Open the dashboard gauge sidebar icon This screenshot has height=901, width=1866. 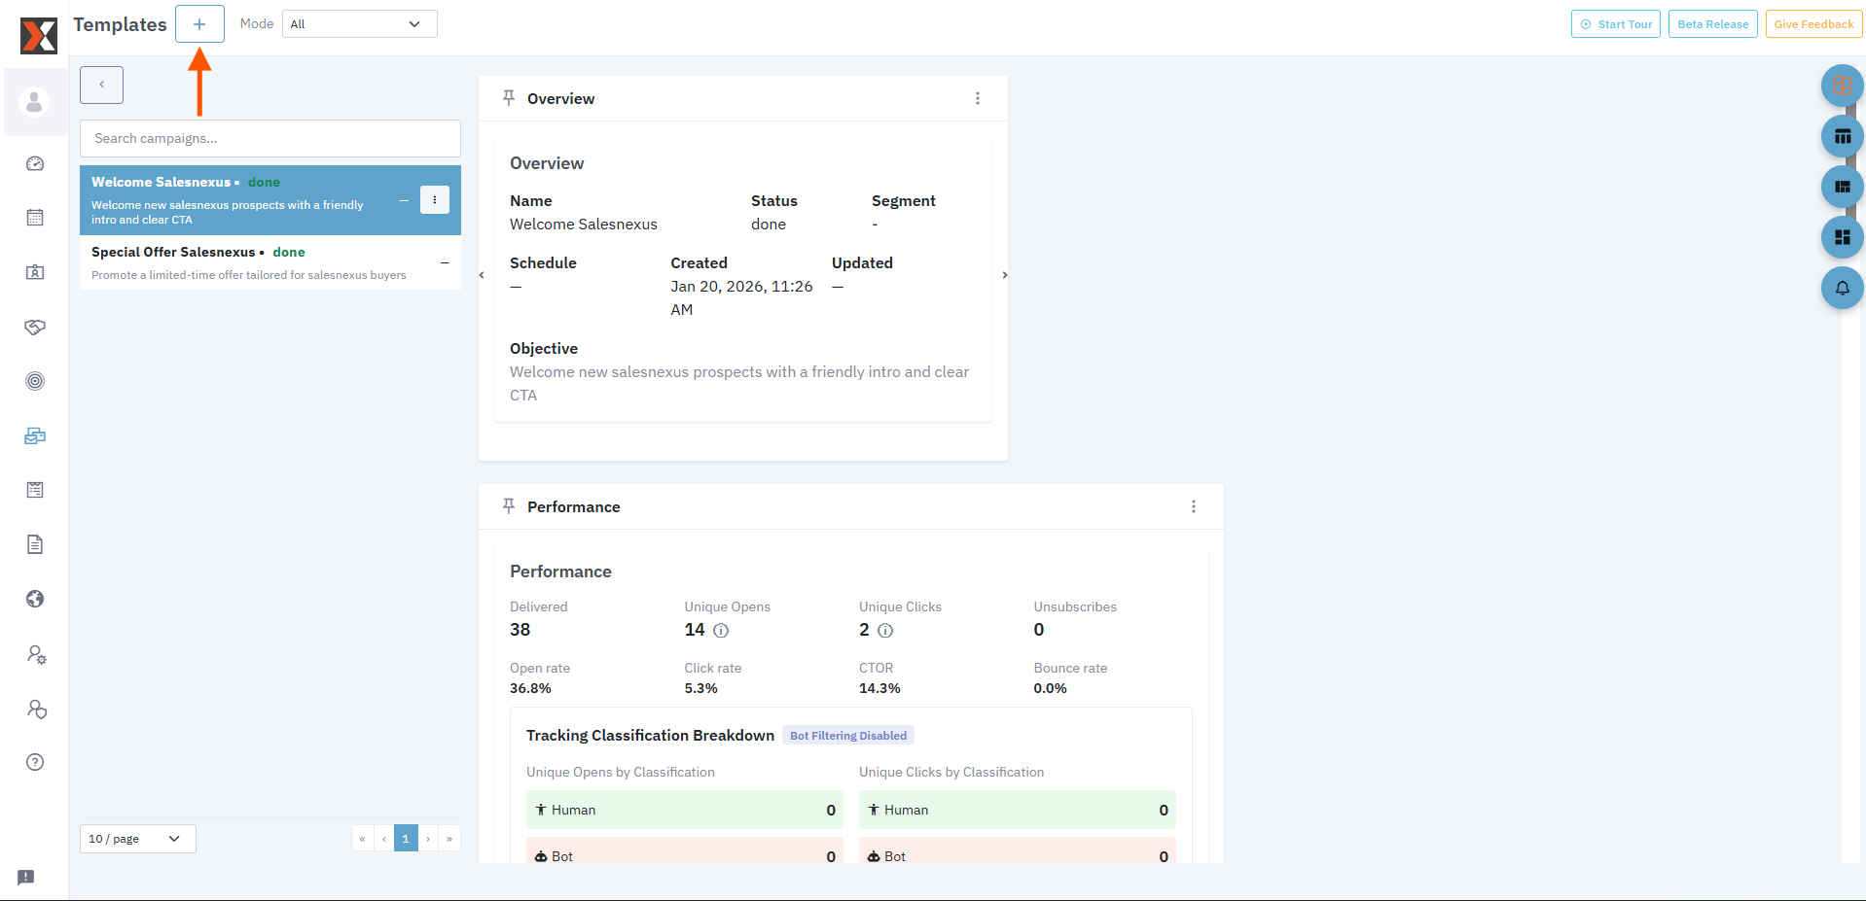35,163
